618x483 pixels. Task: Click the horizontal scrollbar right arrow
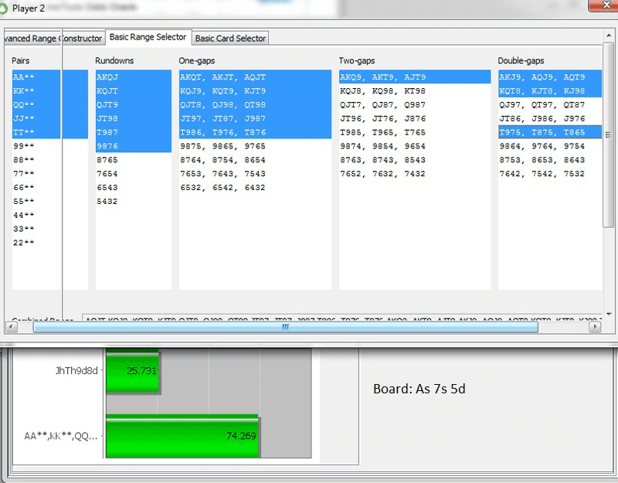point(595,327)
